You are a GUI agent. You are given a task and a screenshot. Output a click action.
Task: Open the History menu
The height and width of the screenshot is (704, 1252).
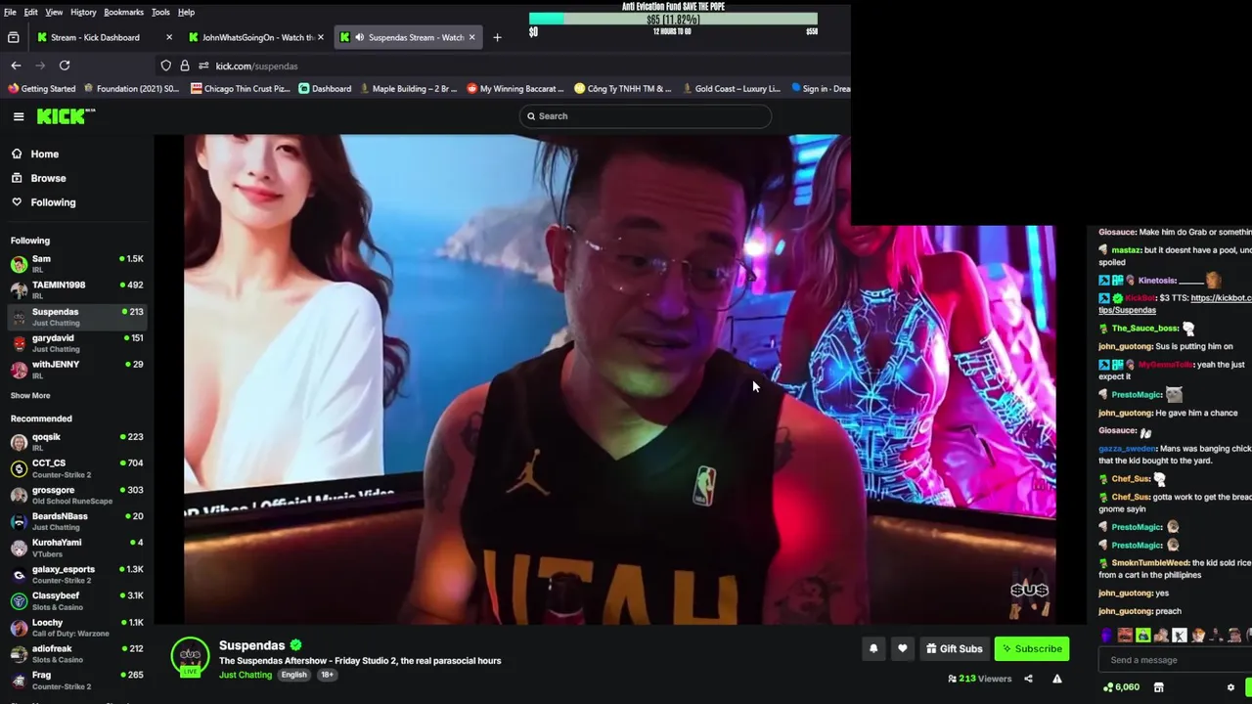pyautogui.click(x=83, y=12)
